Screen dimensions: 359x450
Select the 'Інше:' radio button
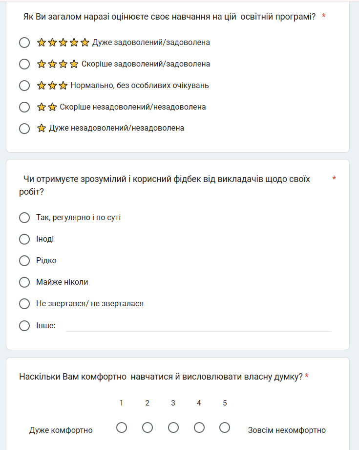[24, 326]
